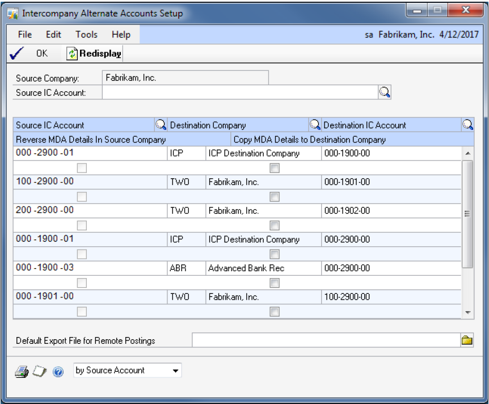Check Copy MDA checkbox for 000-1901-00 row
This screenshot has height=404, width=489.
pos(275,312)
